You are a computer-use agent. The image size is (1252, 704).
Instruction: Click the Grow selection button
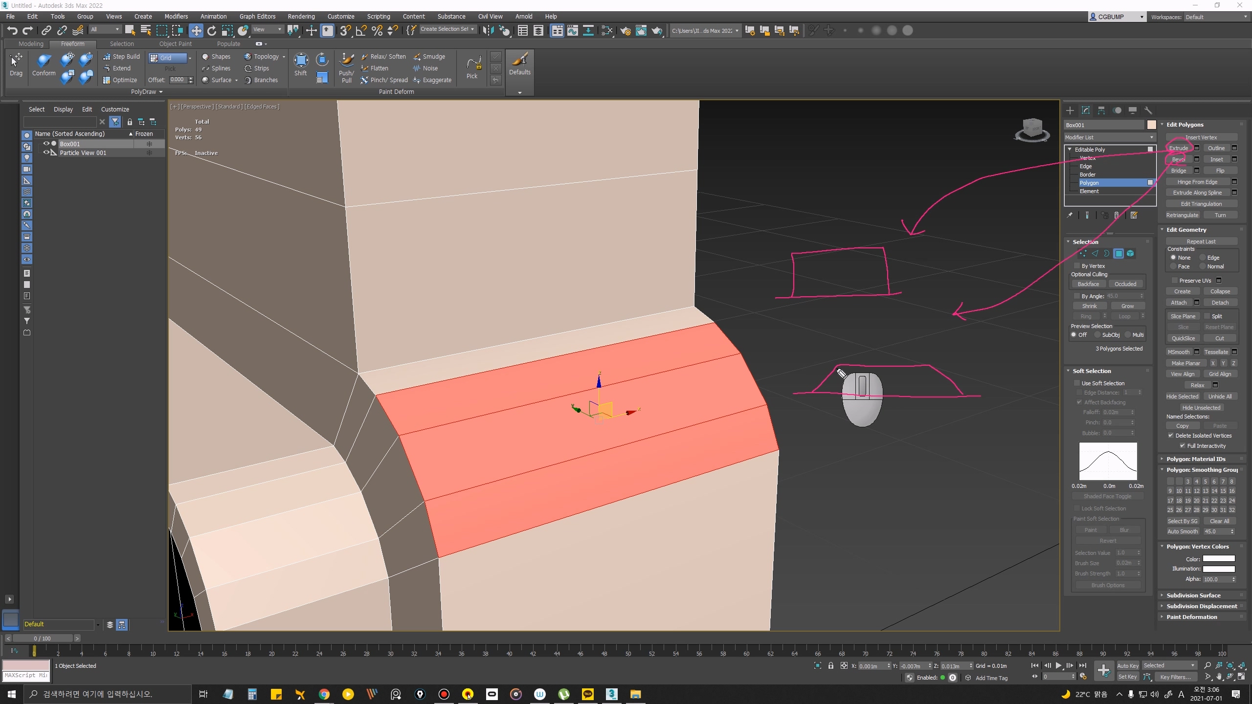point(1127,306)
